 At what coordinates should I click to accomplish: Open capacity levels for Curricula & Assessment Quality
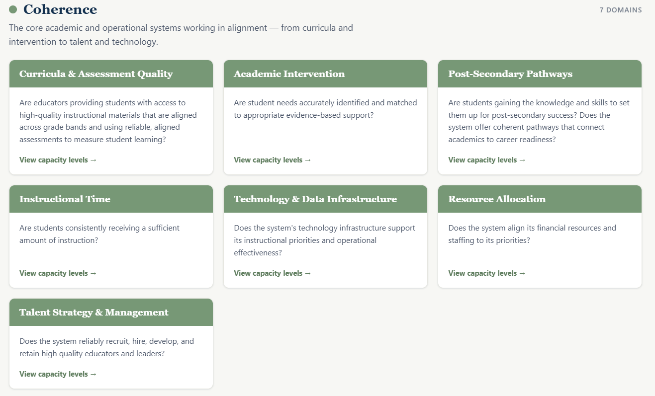(58, 160)
